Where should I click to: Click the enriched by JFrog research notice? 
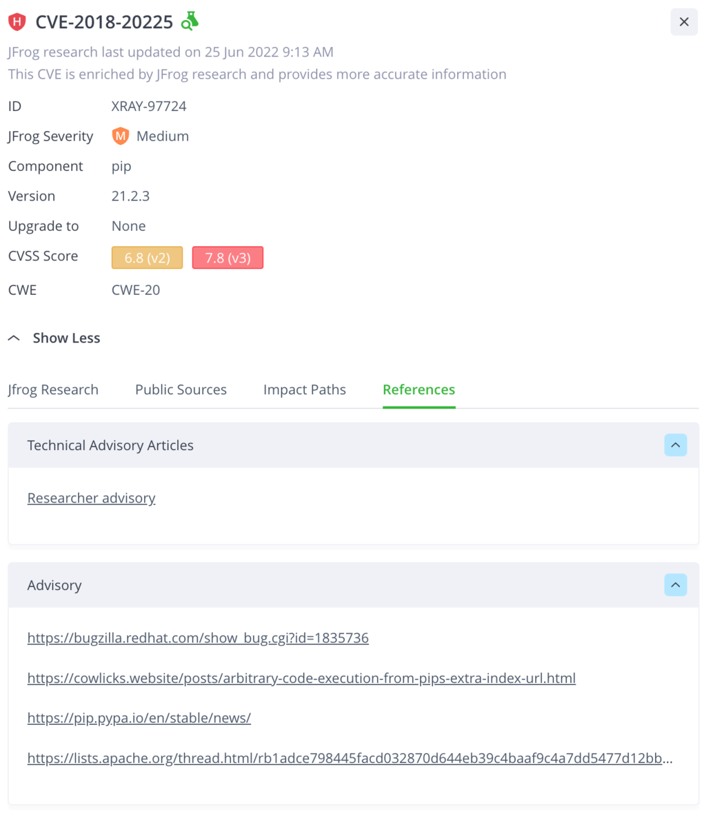[x=257, y=74]
